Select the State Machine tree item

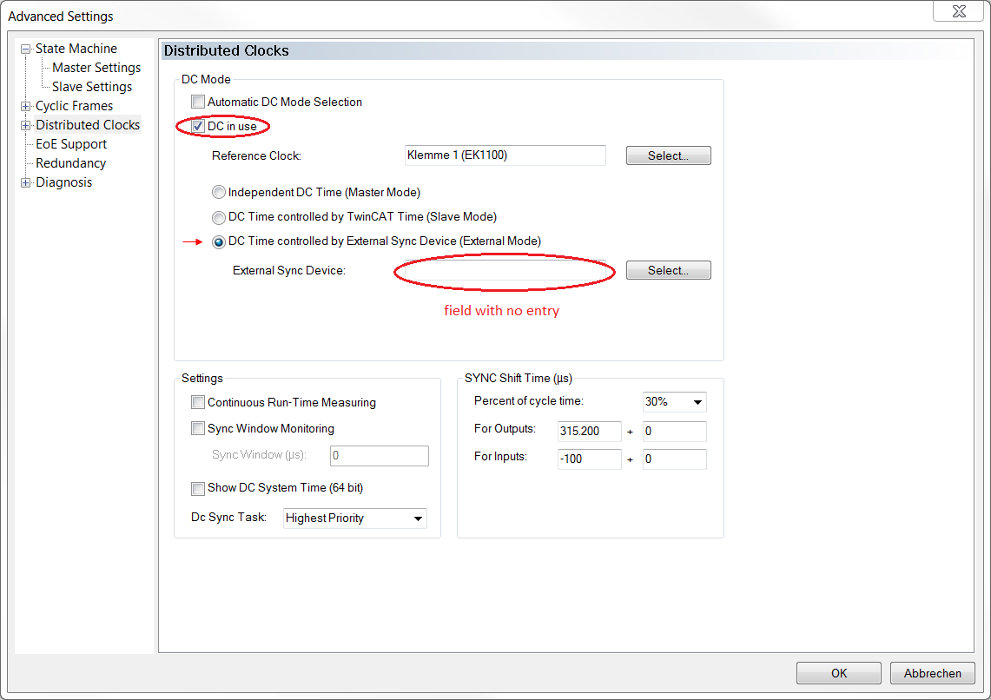pos(76,49)
